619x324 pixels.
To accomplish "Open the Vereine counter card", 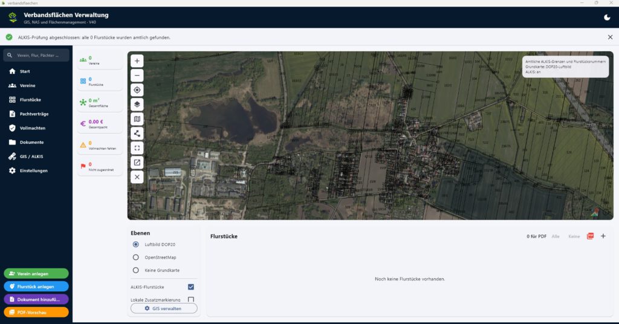I will pyautogui.click(x=100, y=60).
